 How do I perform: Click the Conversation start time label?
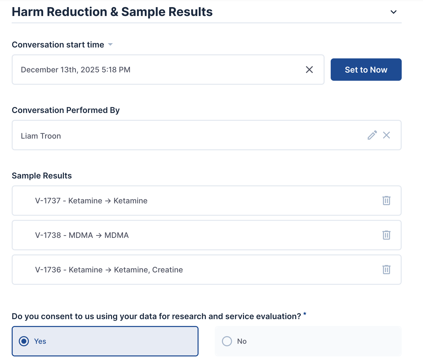click(x=58, y=45)
